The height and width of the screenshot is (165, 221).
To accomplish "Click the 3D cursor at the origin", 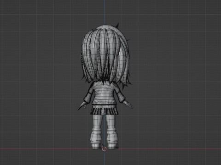I will (x=104, y=149).
